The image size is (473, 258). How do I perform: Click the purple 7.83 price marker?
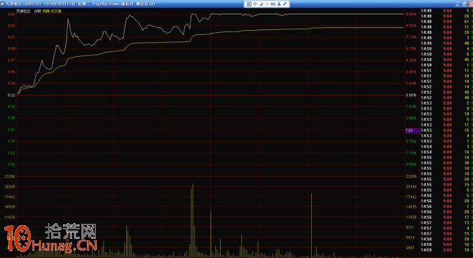pos(413,131)
